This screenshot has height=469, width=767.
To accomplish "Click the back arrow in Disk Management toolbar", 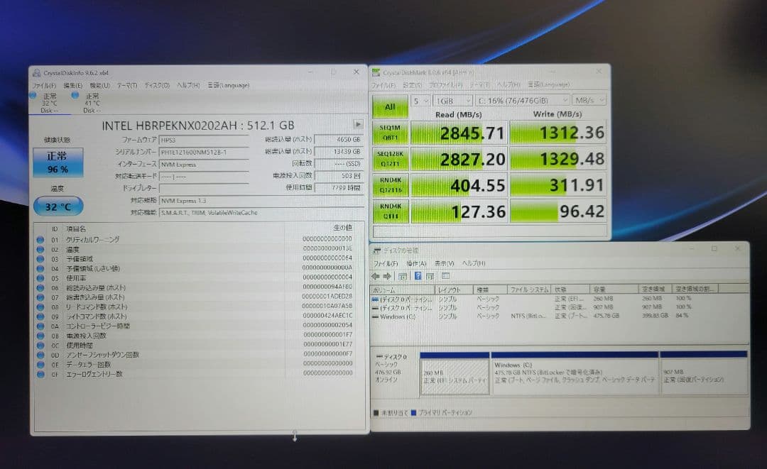I will 376,275.
